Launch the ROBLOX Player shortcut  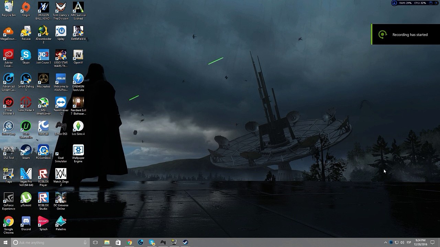(43, 177)
